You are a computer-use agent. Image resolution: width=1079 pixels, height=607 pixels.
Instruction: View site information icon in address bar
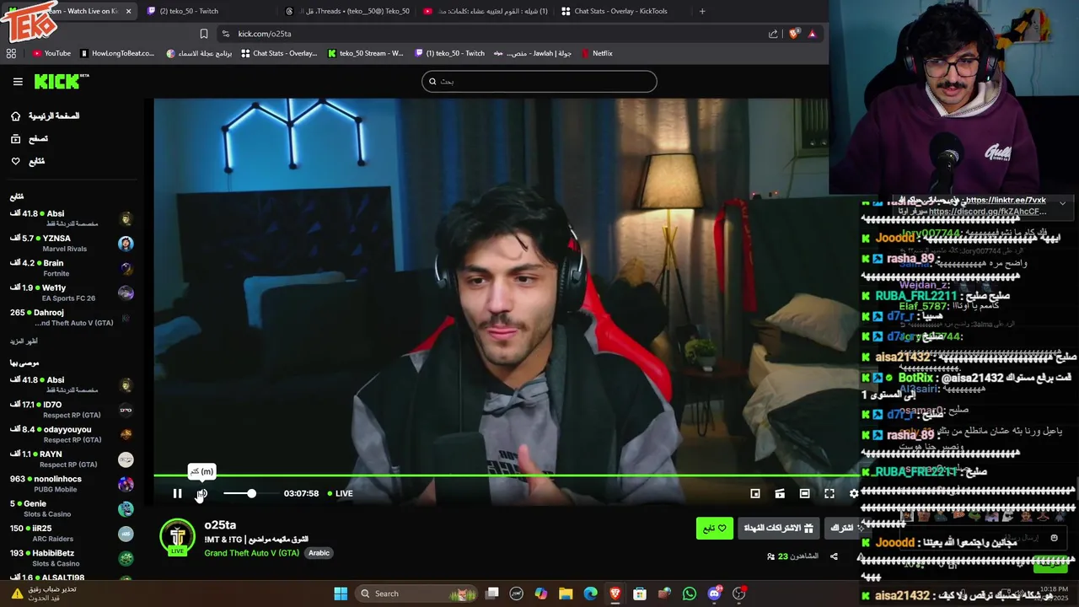(225, 34)
